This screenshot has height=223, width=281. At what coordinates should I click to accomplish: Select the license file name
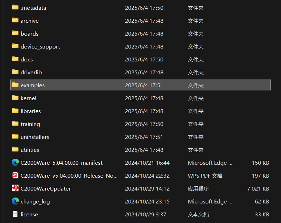29,214
